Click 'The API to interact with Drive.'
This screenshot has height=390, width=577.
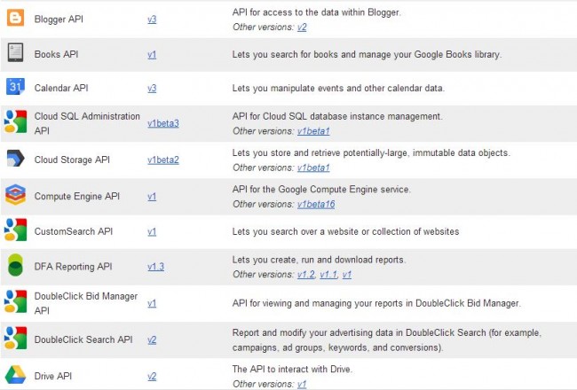pyautogui.click(x=292, y=369)
